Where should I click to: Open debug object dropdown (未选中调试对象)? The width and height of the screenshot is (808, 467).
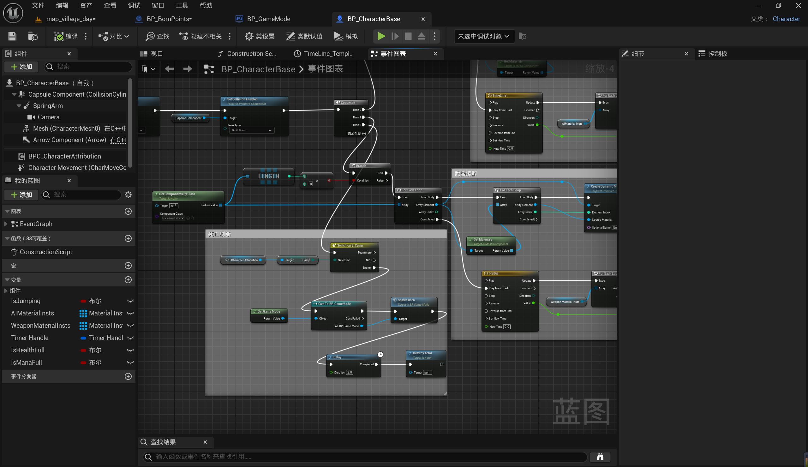pyautogui.click(x=483, y=36)
